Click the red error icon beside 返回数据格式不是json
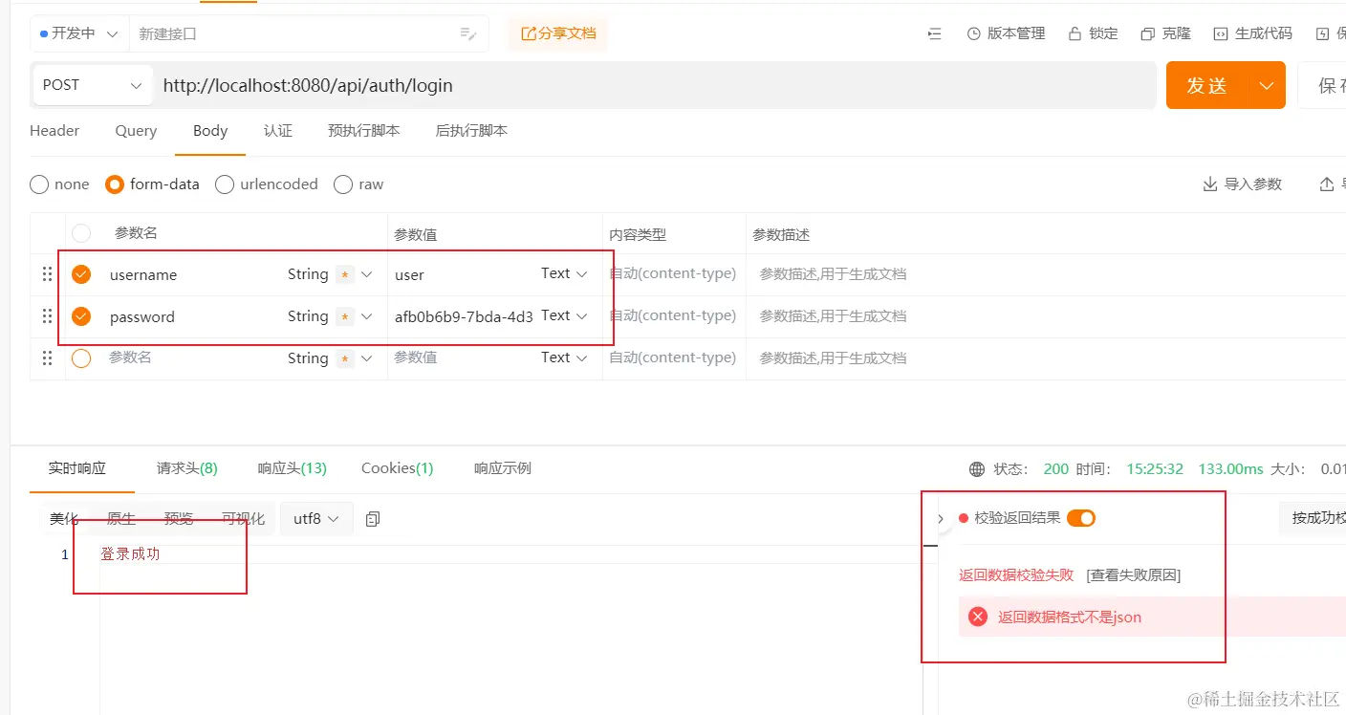Viewport: 1346px width, 715px height. (x=978, y=617)
